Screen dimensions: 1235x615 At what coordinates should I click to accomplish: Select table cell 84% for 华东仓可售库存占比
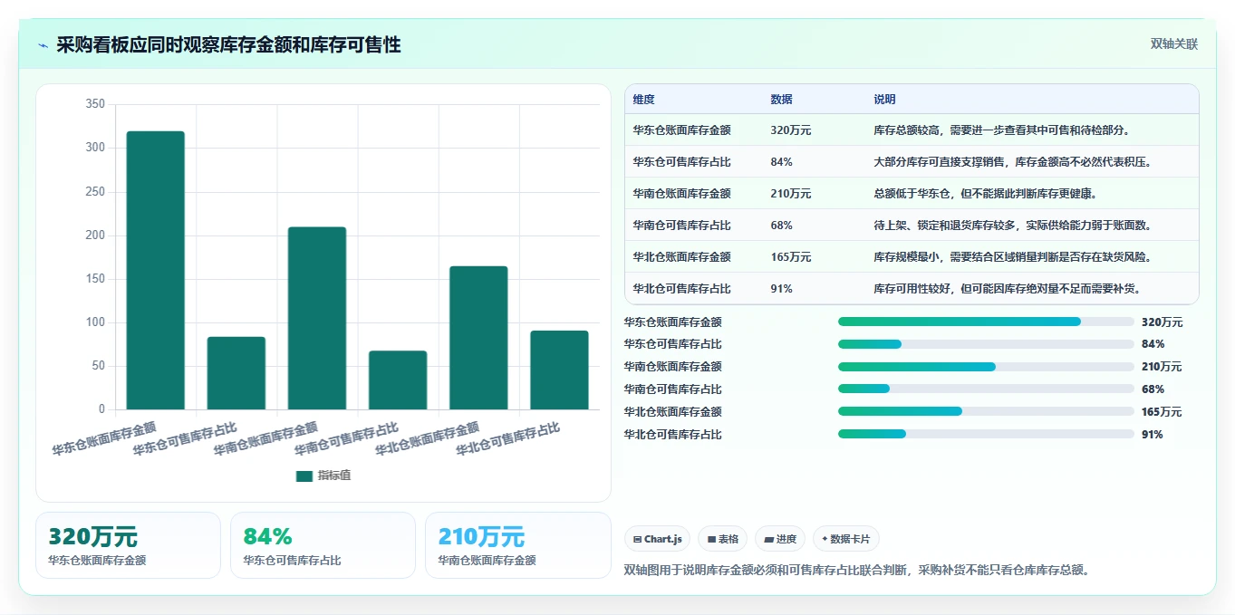(782, 162)
